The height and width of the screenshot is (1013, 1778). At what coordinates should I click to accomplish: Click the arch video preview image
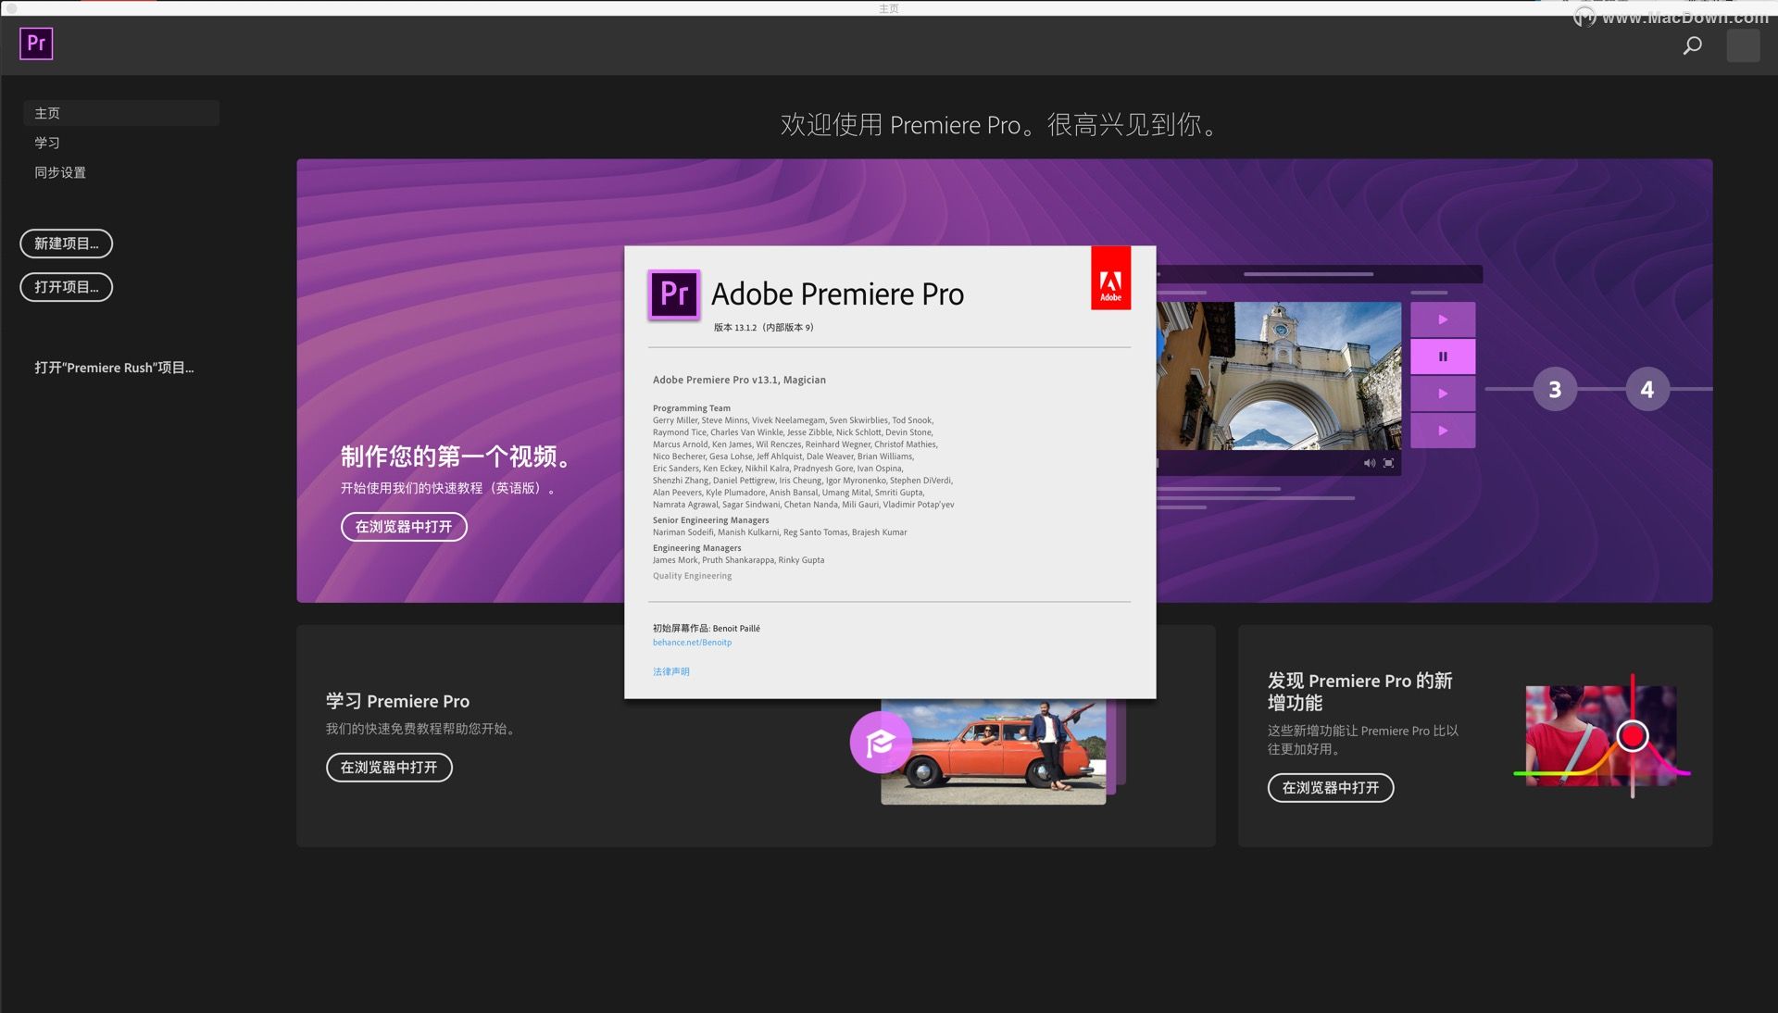1279,376
